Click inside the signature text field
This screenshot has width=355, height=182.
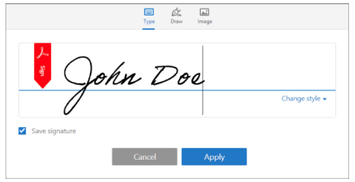click(x=177, y=80)
